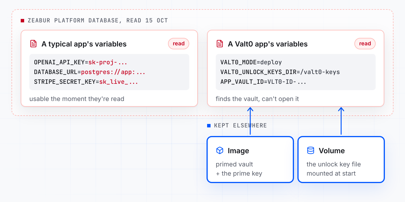Click the document icon beside A typical app's variables
The image size is (405, 202).
point(34,44)
